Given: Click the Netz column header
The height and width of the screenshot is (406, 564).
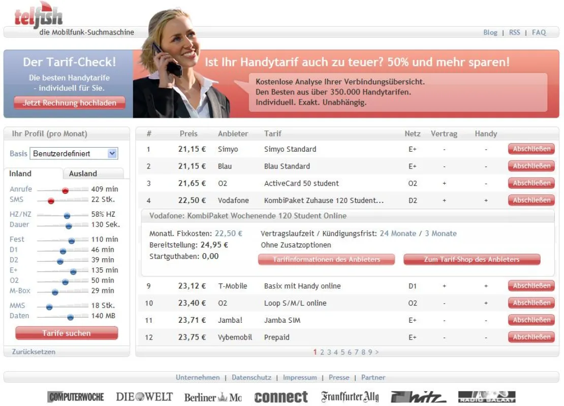Looking at the screenshot, I should pos(412,133).
